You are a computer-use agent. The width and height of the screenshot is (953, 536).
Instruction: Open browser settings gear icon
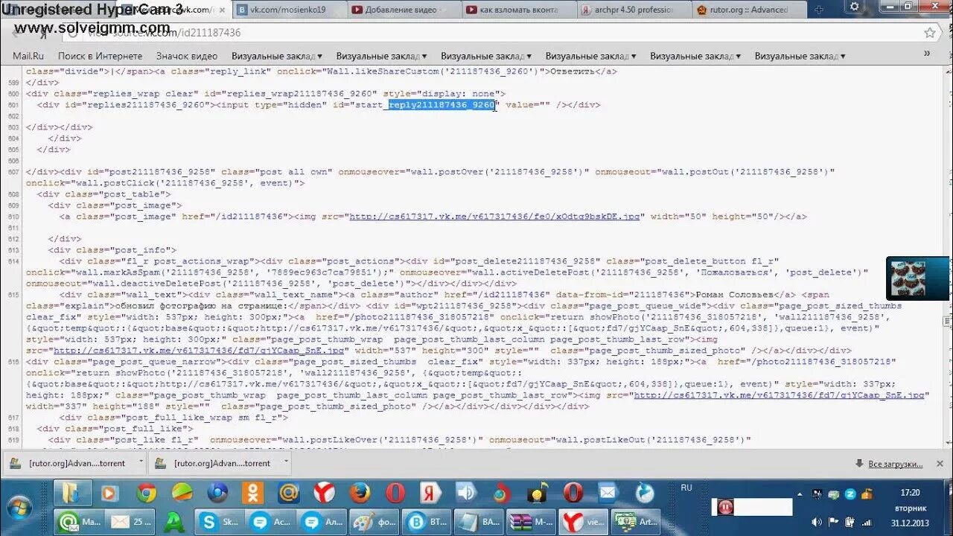[x=855, y=7]
